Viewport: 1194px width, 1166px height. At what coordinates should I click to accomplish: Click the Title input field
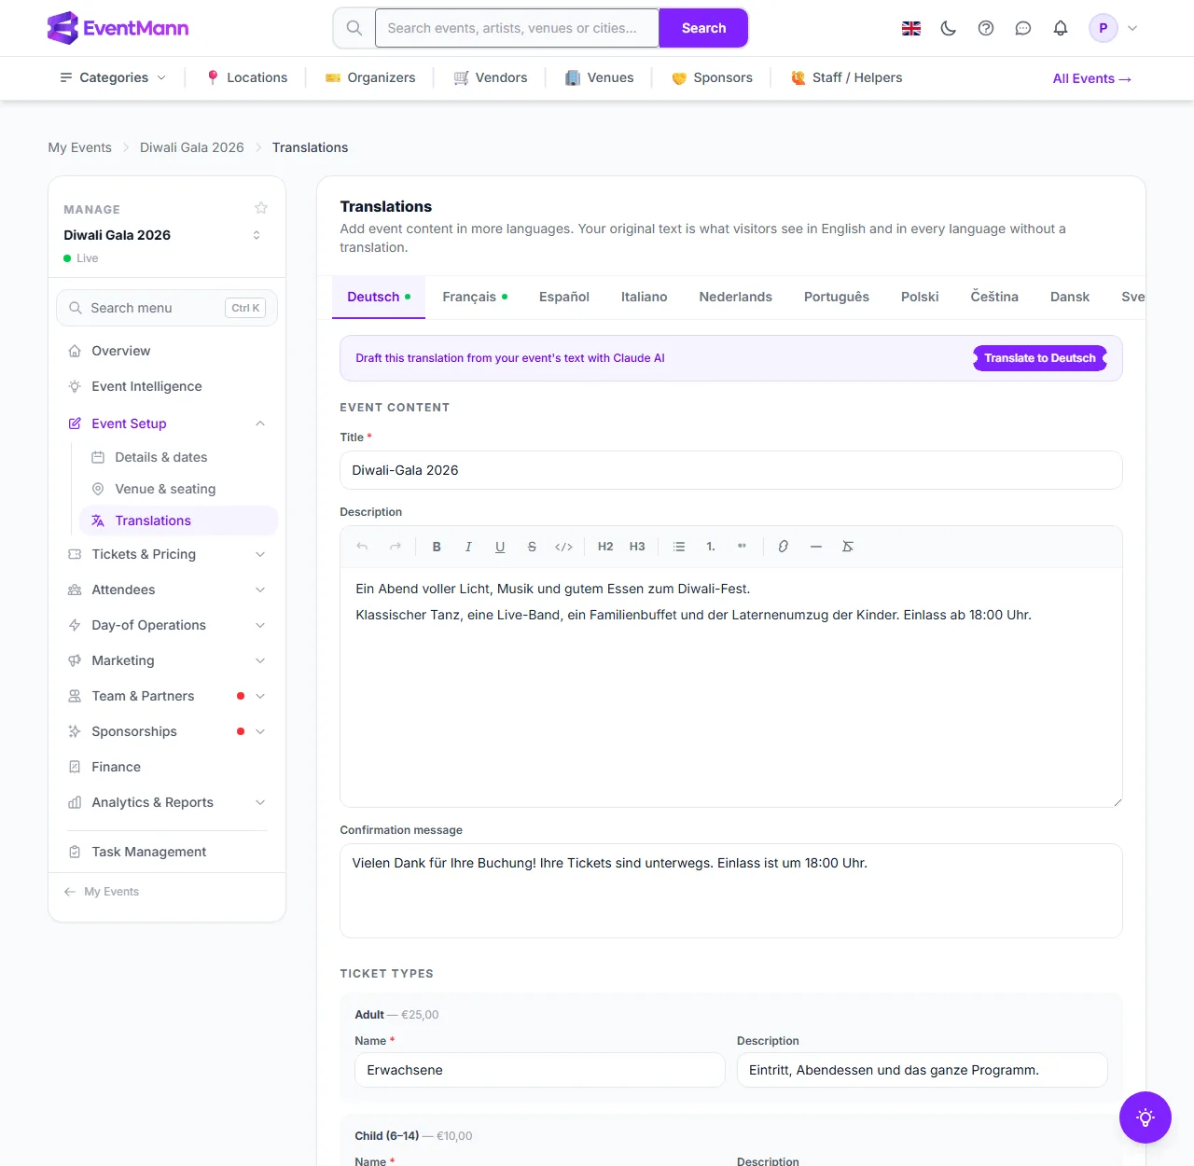click(731, 470)
